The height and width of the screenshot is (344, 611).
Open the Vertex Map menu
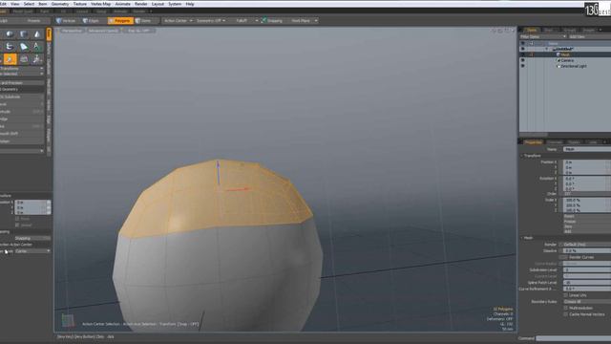point(100,4)
